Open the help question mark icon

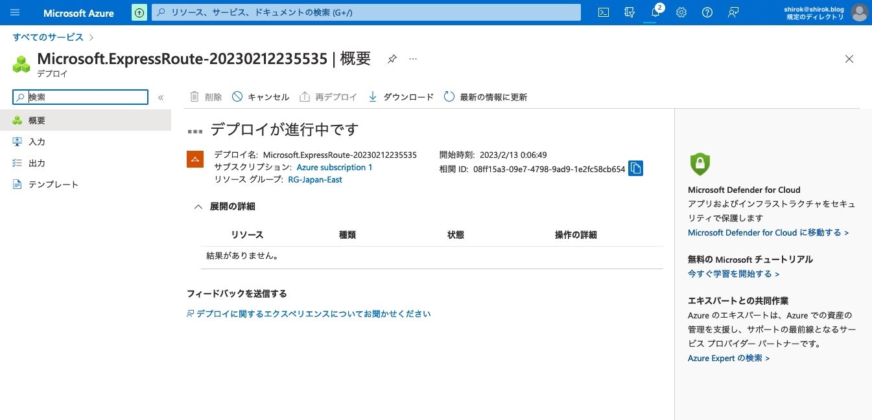[707, 12]
